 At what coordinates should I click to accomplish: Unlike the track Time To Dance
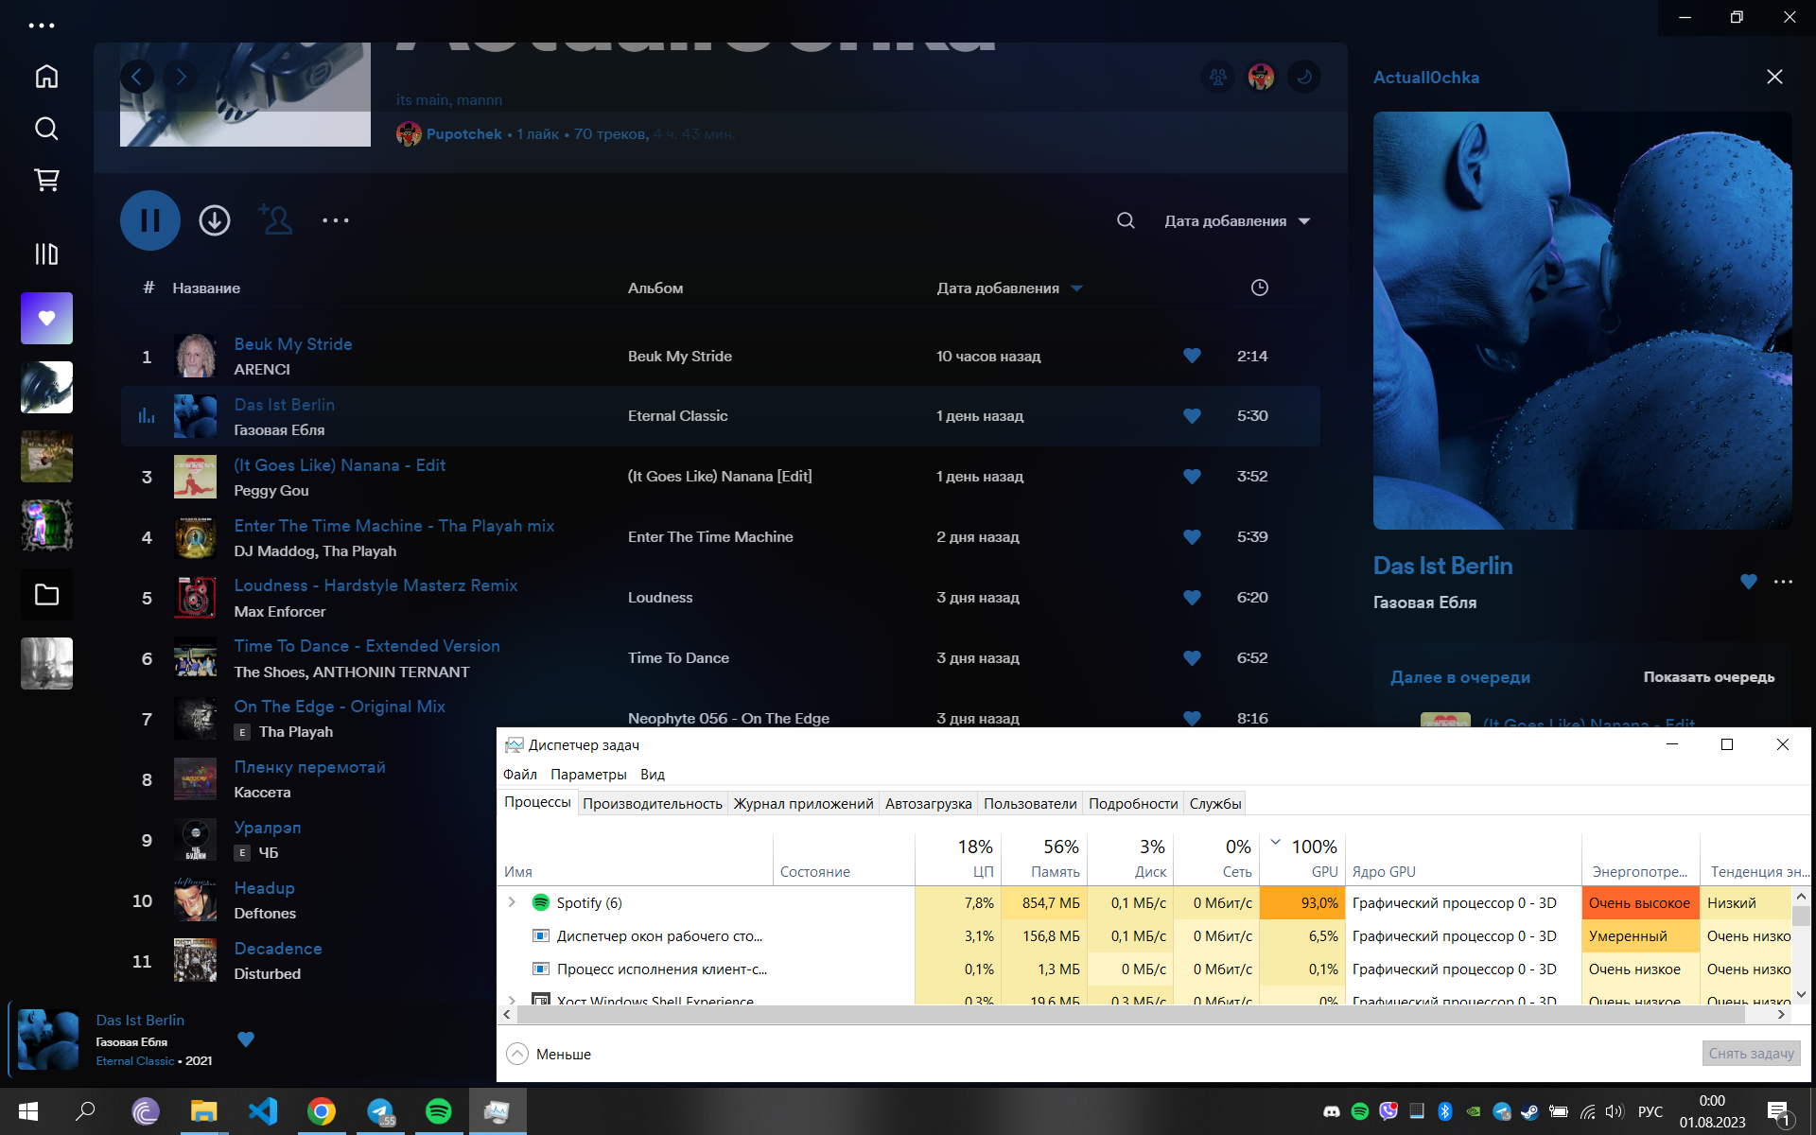click(x=1191, y=657)
